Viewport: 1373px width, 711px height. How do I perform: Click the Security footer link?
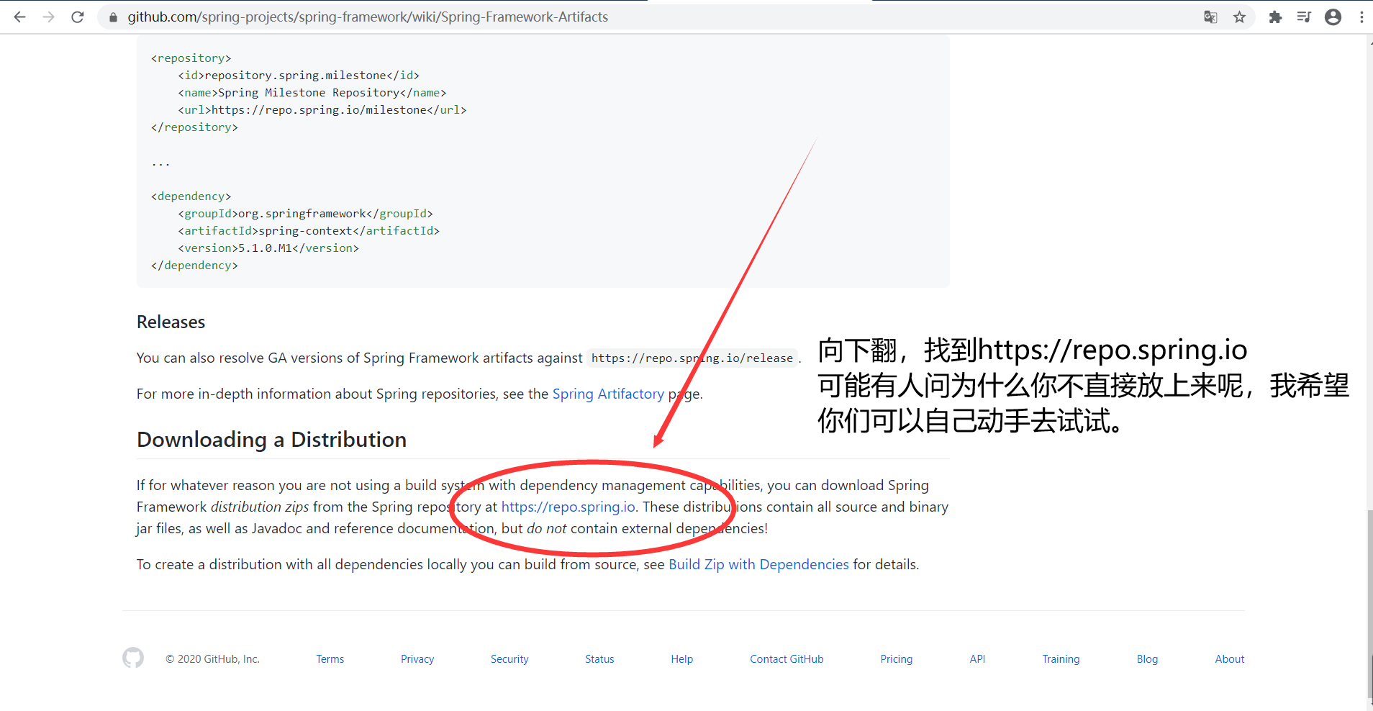509,659
